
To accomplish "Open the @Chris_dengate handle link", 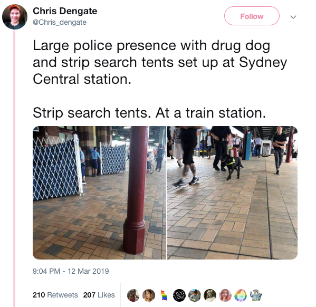I will 60,22.
